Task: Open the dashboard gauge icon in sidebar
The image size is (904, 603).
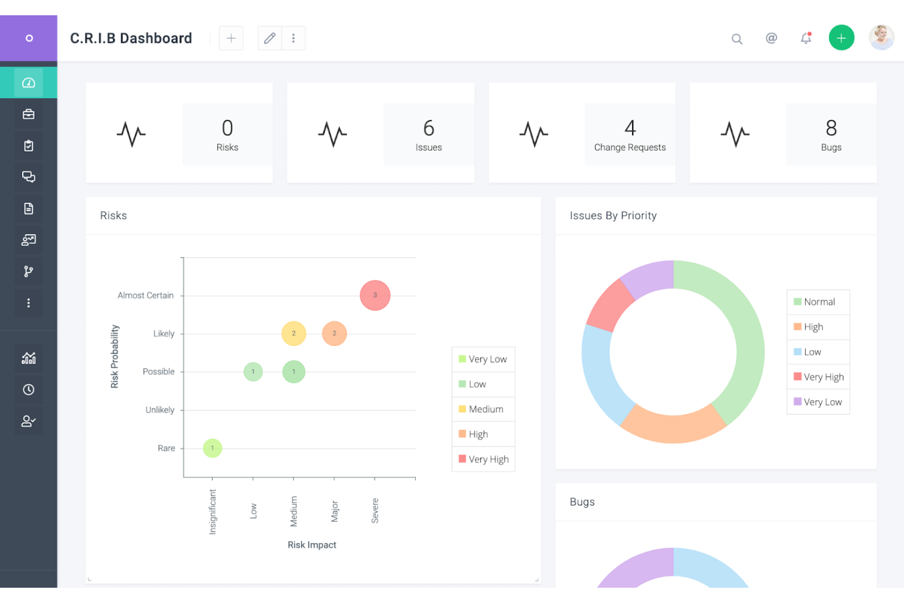Action: 29,82
